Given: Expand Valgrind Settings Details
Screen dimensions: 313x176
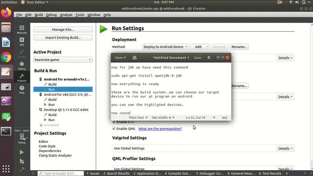Looking at the screenshot, I should (x=285, y=149).
